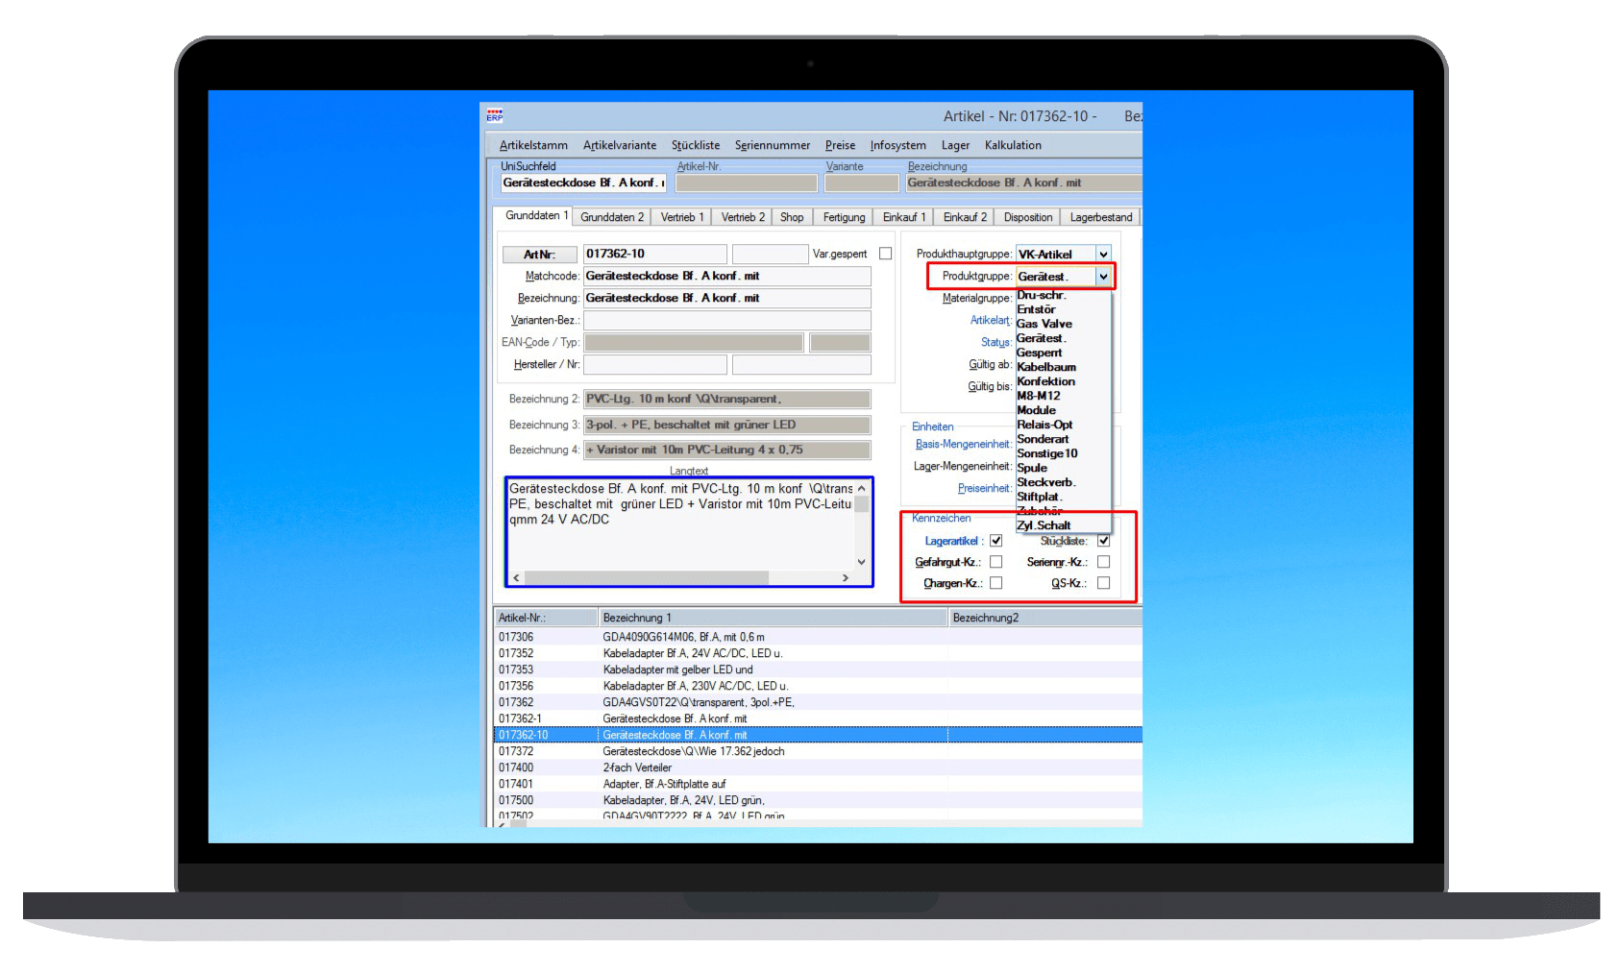Click the Preiseinheit link label
Image resolution: width=1621 pixels, height=973 pixels.
tap(984, 488)
